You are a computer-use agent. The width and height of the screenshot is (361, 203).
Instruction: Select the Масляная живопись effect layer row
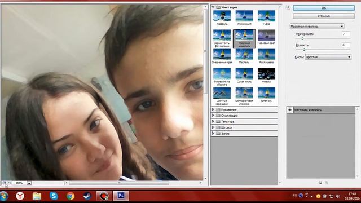pyautogui.click(x=321, y=110)
